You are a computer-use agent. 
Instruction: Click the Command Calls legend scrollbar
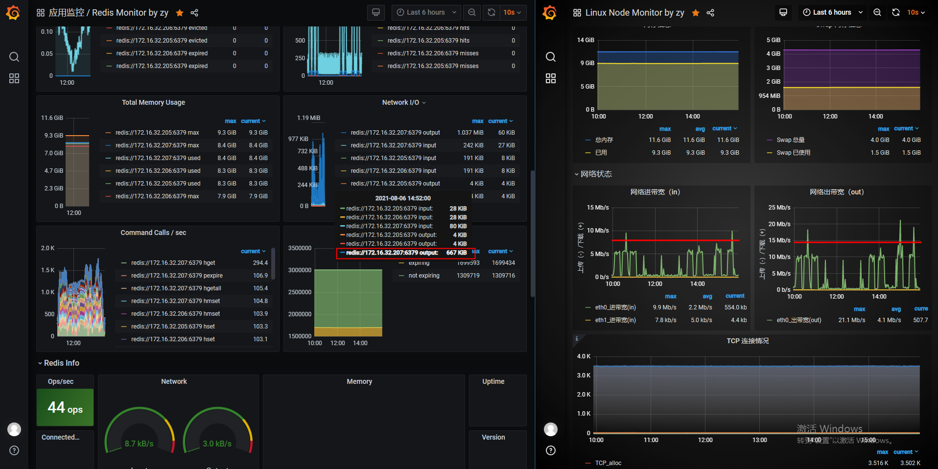[273, 263]
